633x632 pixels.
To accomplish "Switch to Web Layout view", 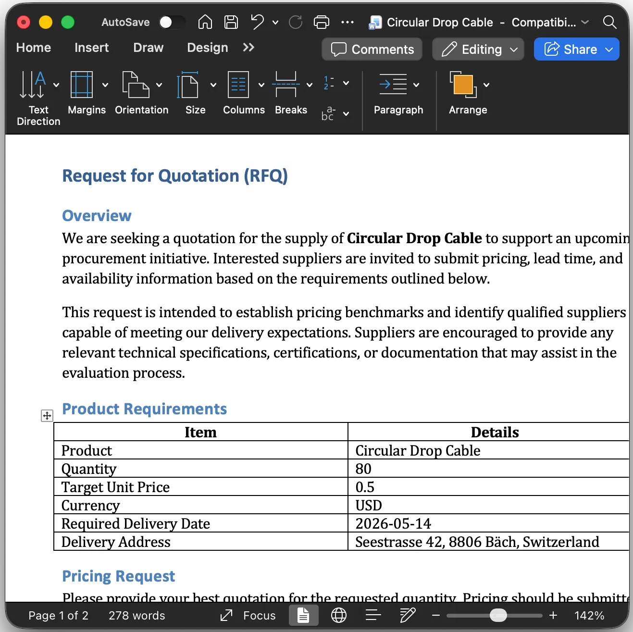I will pyautogui.click(x=339, y=615).
